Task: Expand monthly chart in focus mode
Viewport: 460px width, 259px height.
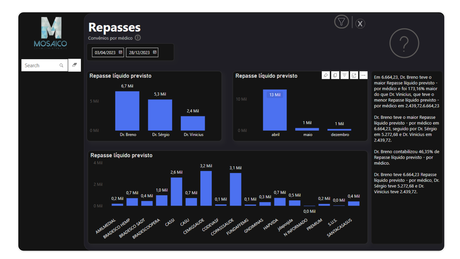Action: 354,75
